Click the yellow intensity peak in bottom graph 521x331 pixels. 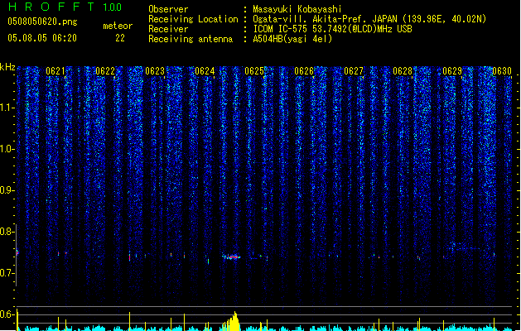point(233,321)
